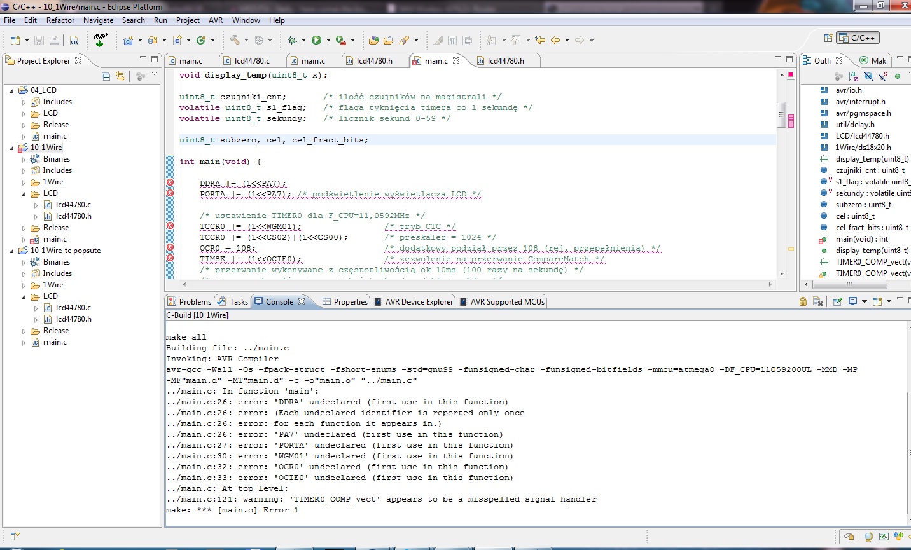Click the Open Perspective icon
Image resolution: width=911 pixels, height=550 pixels.
(828, 38)
